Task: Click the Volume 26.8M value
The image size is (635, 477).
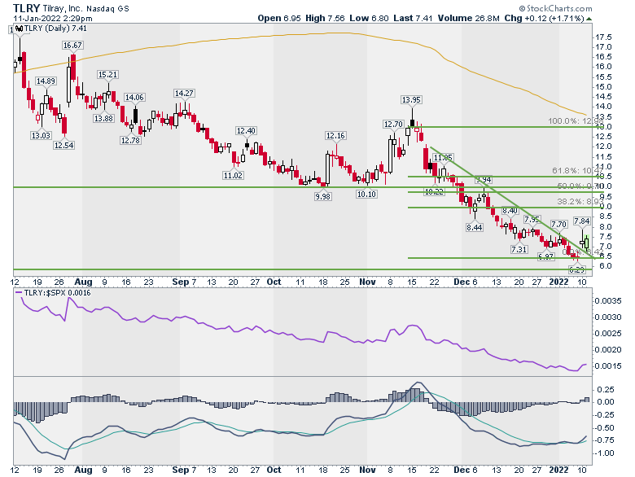Action: point(468,18)
